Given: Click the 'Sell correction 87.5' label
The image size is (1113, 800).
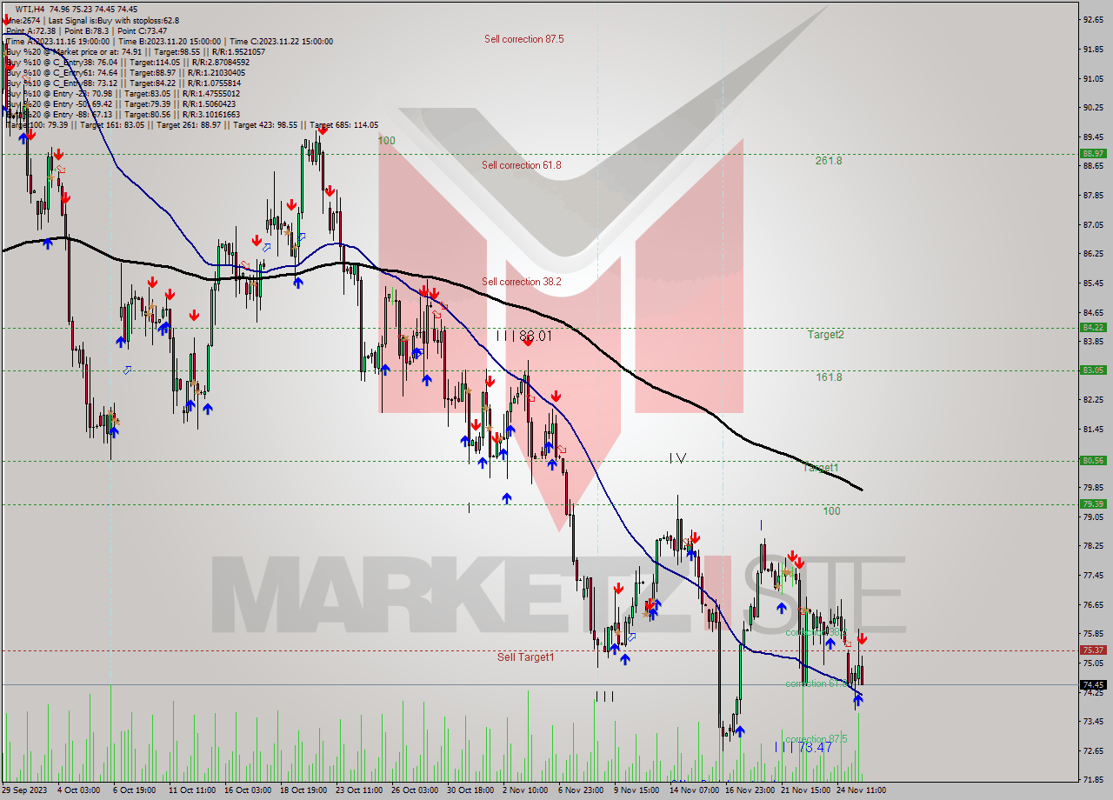Looking at the screenshot, I should point(523,39).
